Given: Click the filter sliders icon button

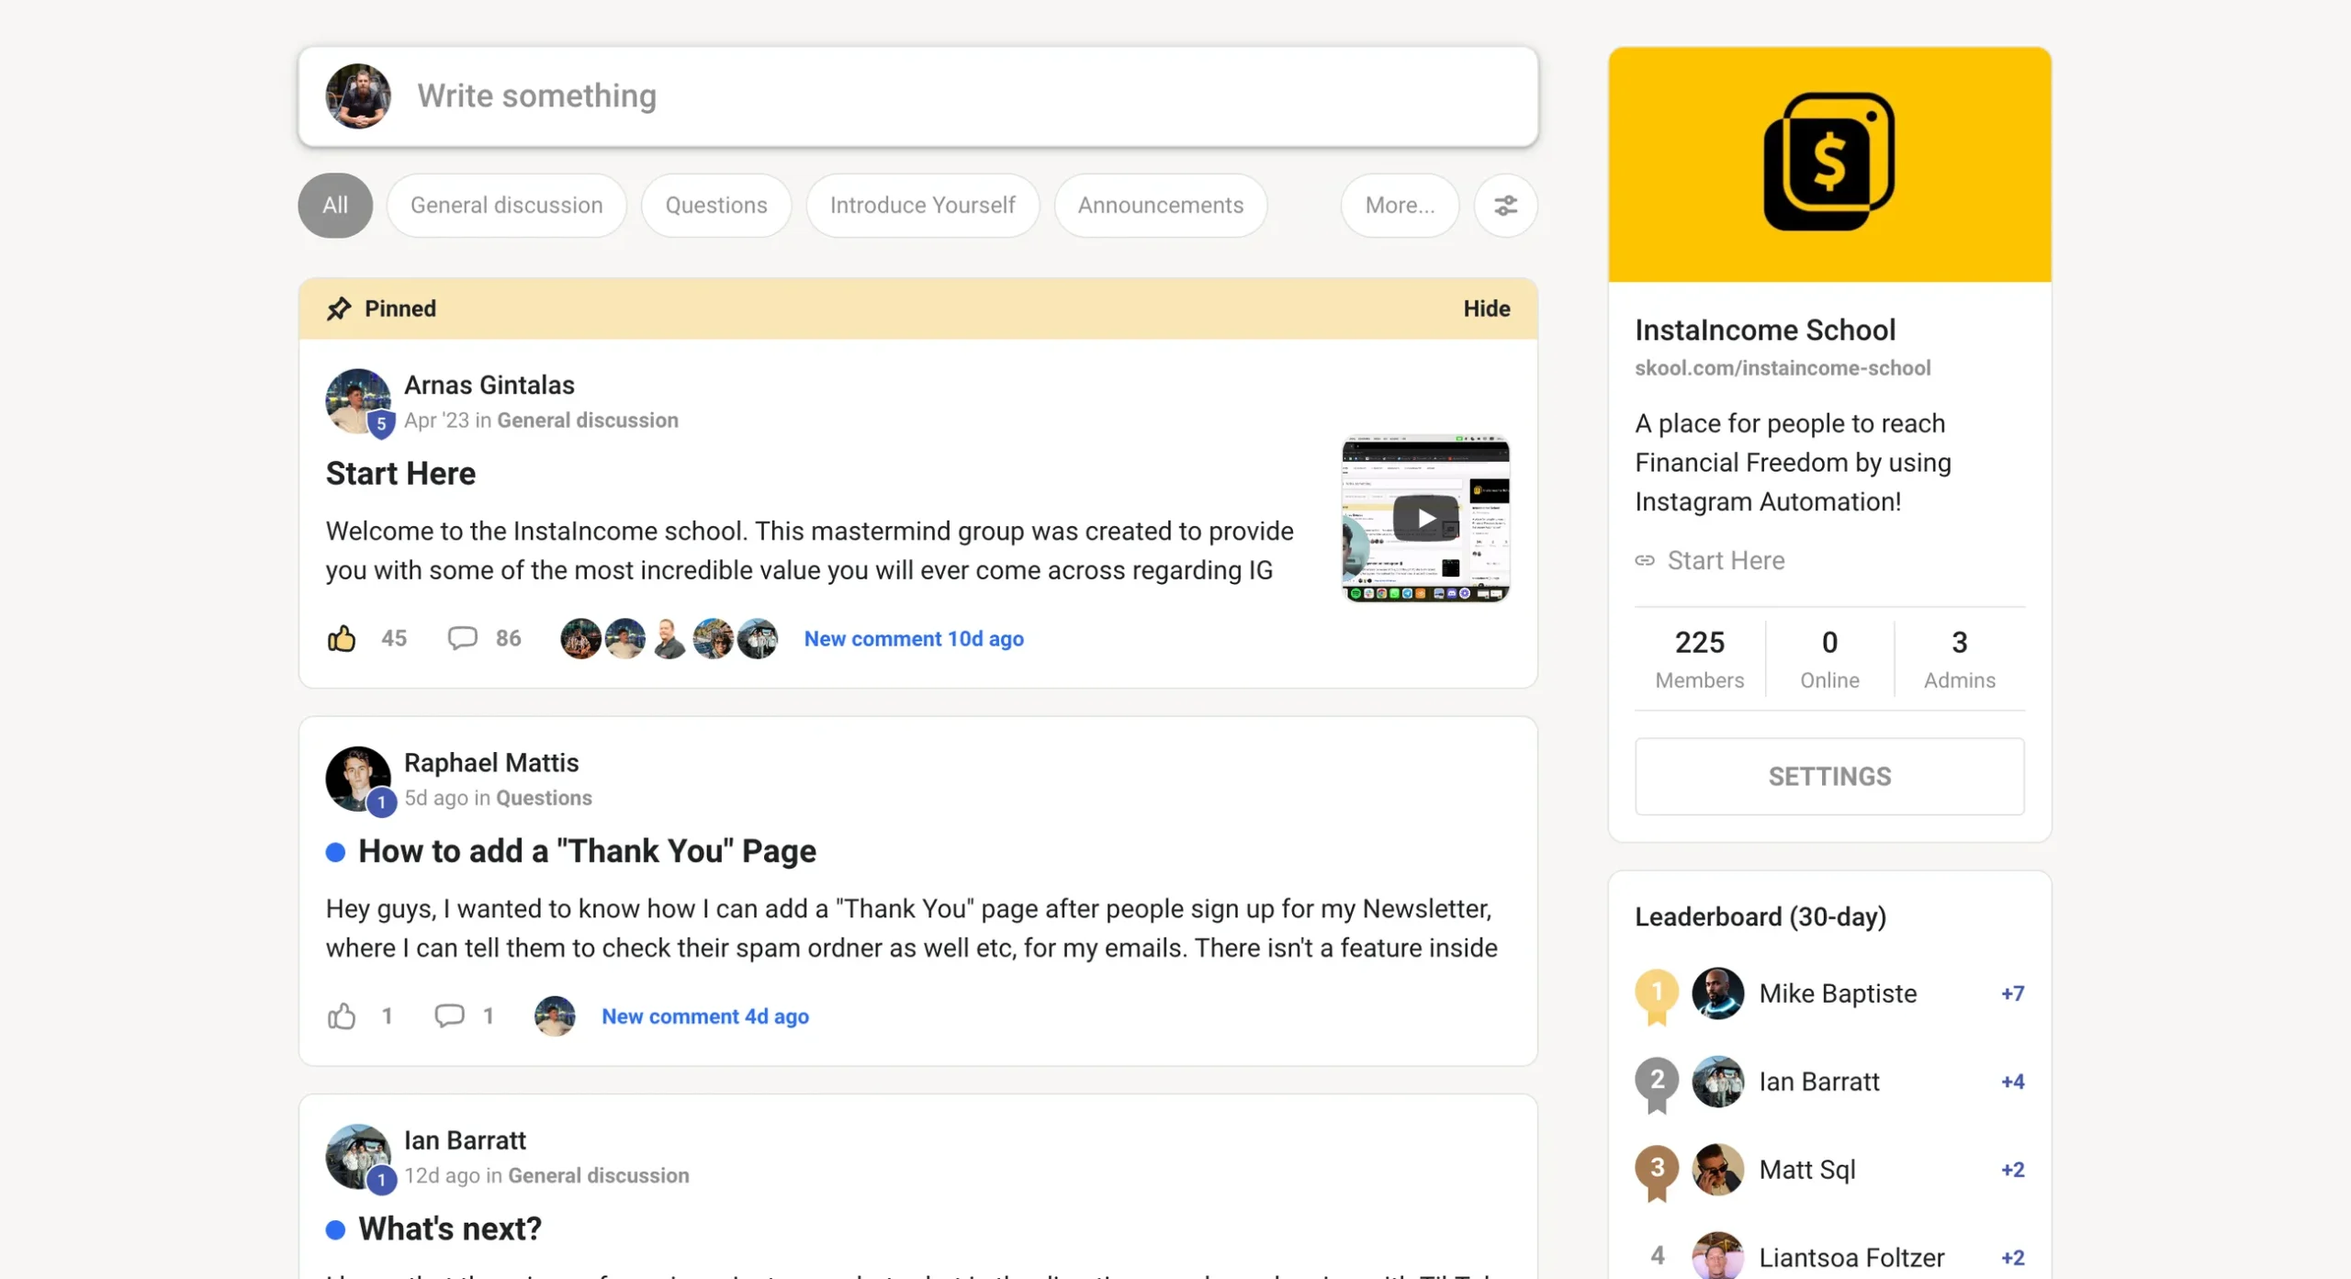Looking at the screenshot, I should tap(1504, 206).
